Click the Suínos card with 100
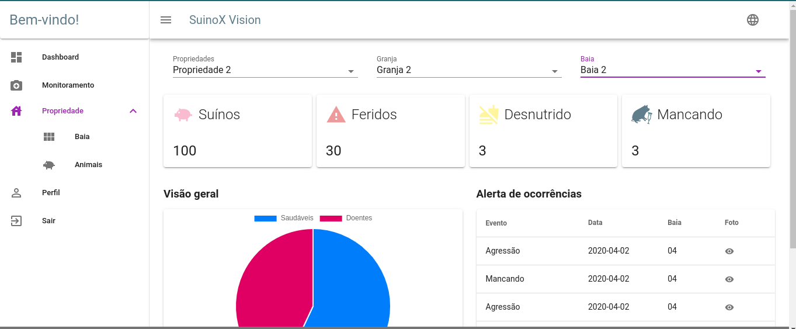This screenshot has height=329, width=796. point(238,131)
